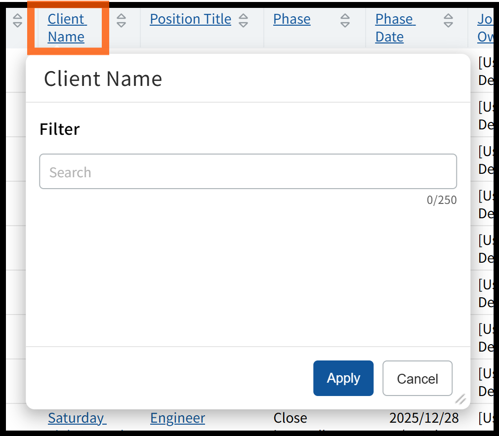Click sort arrows next to Phase Date

[x=448, y=20]
